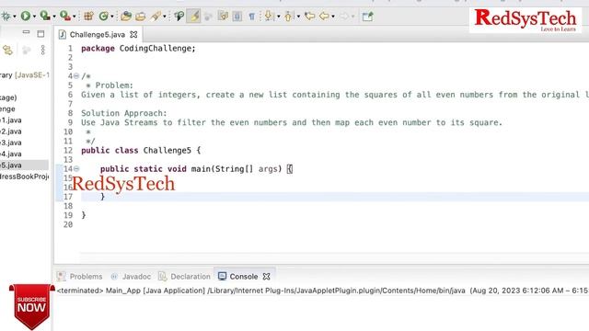The width and height of the screenshot is (589, 331).
Task: Click the terminated Main_App console status text
Action: (x=322, y=291)
